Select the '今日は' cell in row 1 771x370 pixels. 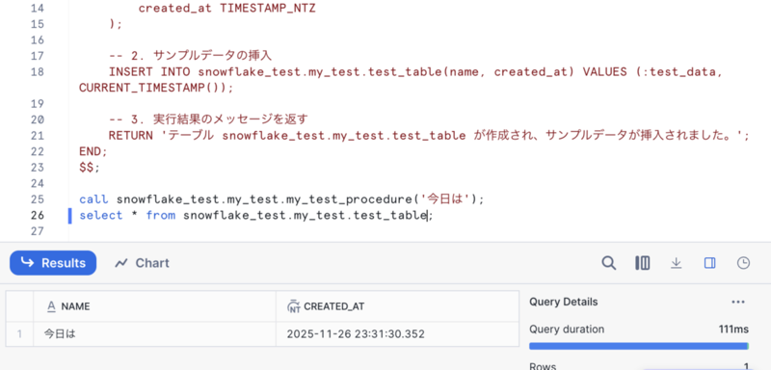coord(154,334)
